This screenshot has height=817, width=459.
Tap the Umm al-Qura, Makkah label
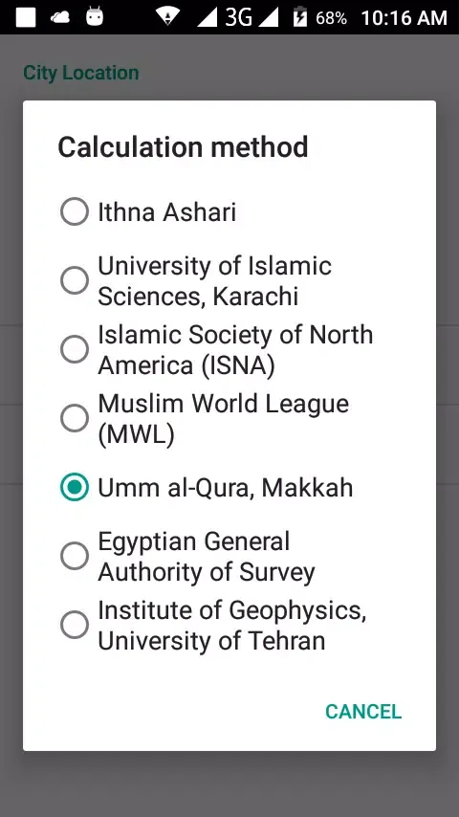click(226, 488)
